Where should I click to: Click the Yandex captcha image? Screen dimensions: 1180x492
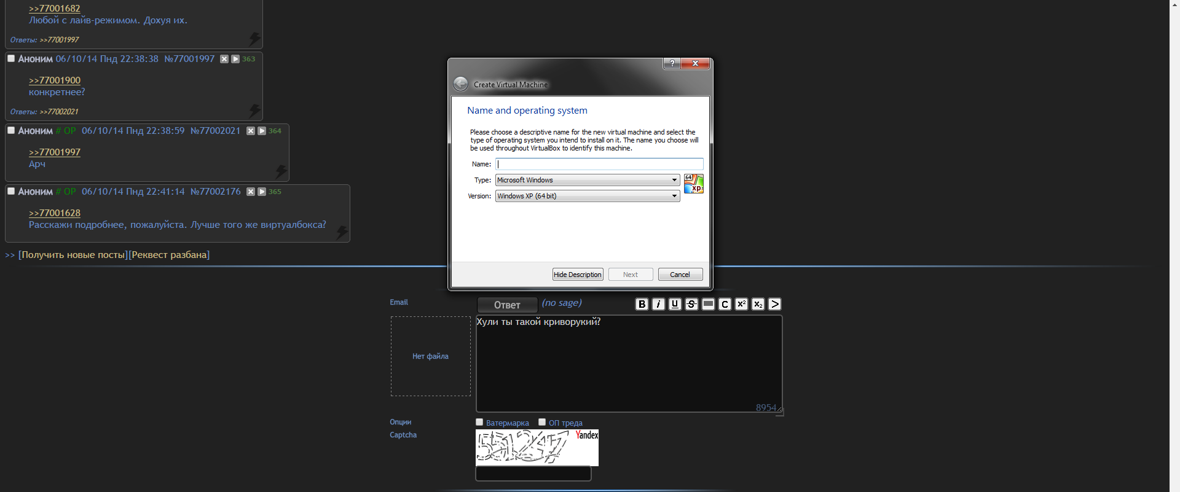[x=537, y=447]
